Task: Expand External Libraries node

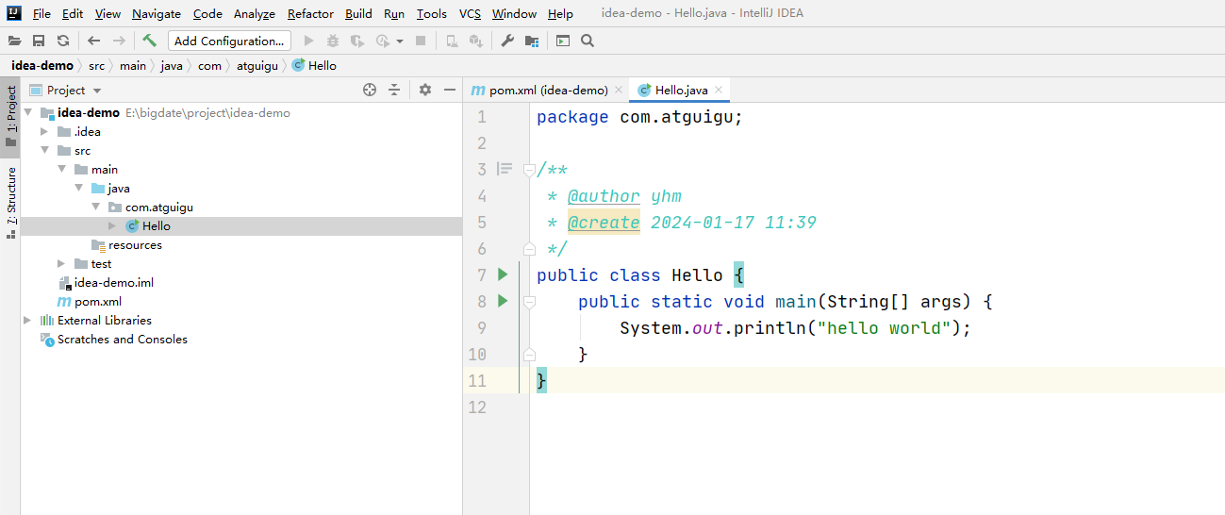Action: click(27, 321)
